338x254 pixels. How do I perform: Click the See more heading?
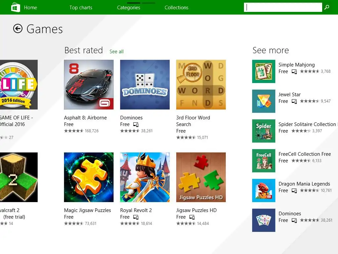coord(271,50)
